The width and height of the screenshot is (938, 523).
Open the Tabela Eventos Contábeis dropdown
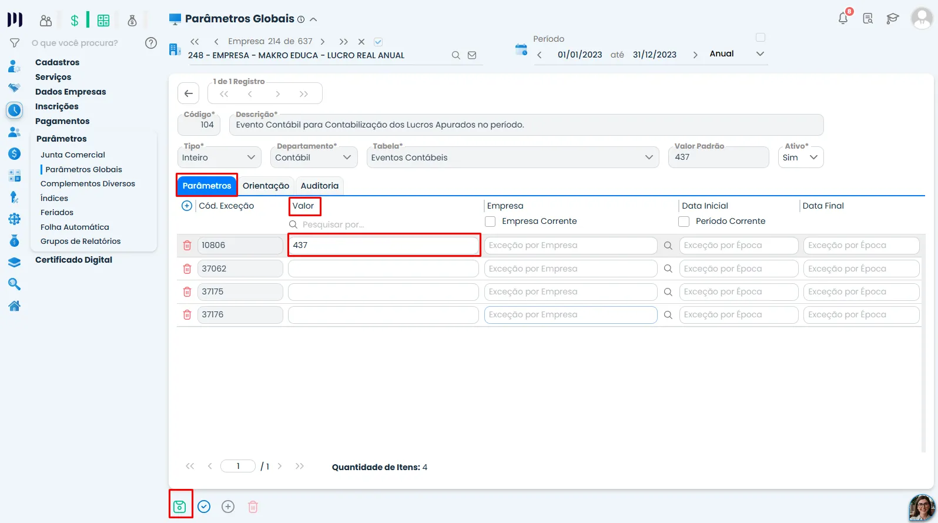[x=513, y=157]
